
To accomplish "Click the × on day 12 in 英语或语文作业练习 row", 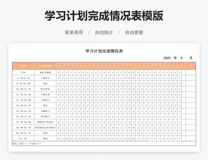I will coord(104,127).
